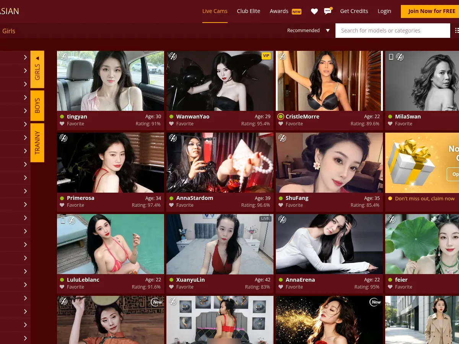Add MilaSwan to Favorites
Viewport: 459px width, 344px height.
[400, 124]
